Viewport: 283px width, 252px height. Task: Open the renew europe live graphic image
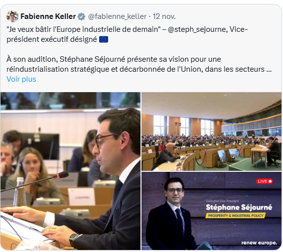pos(211,211)
